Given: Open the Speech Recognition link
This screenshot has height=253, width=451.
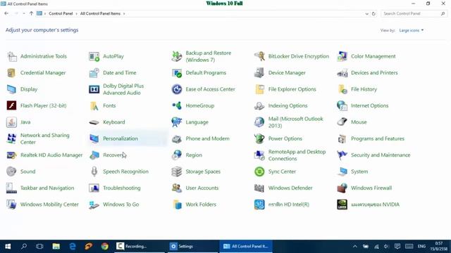Looking at the screenshot, I should [125, 171].
